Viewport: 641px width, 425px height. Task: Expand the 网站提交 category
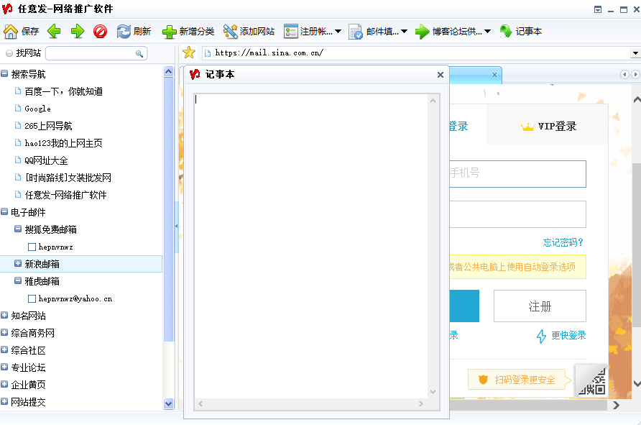[4, 401]
